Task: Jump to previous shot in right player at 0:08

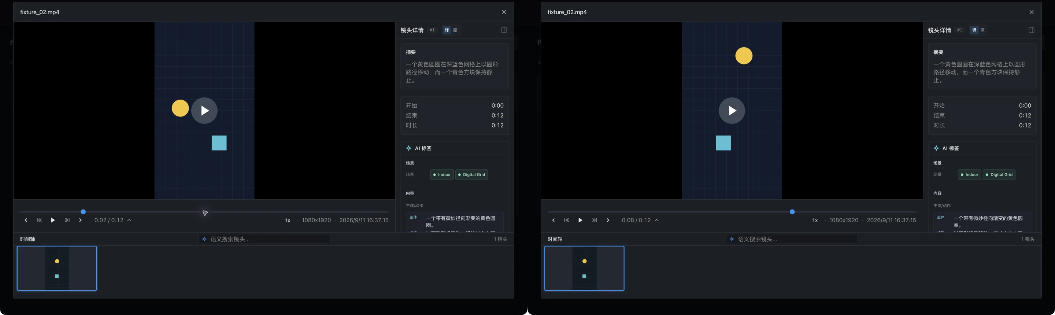Action: click(x=567, y=220)
